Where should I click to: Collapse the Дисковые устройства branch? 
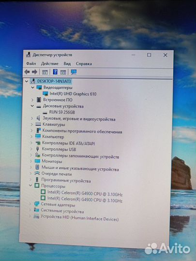32,106
